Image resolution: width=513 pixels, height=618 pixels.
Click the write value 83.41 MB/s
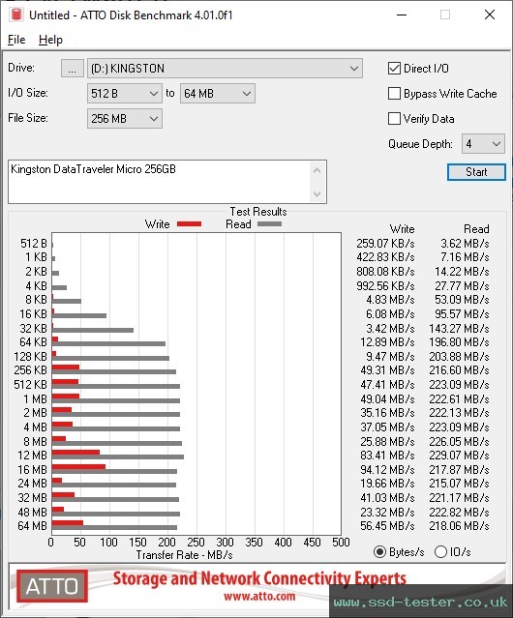387,456
